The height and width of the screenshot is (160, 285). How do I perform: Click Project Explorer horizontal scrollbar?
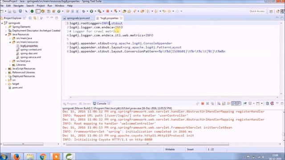[x=23, y=144]
